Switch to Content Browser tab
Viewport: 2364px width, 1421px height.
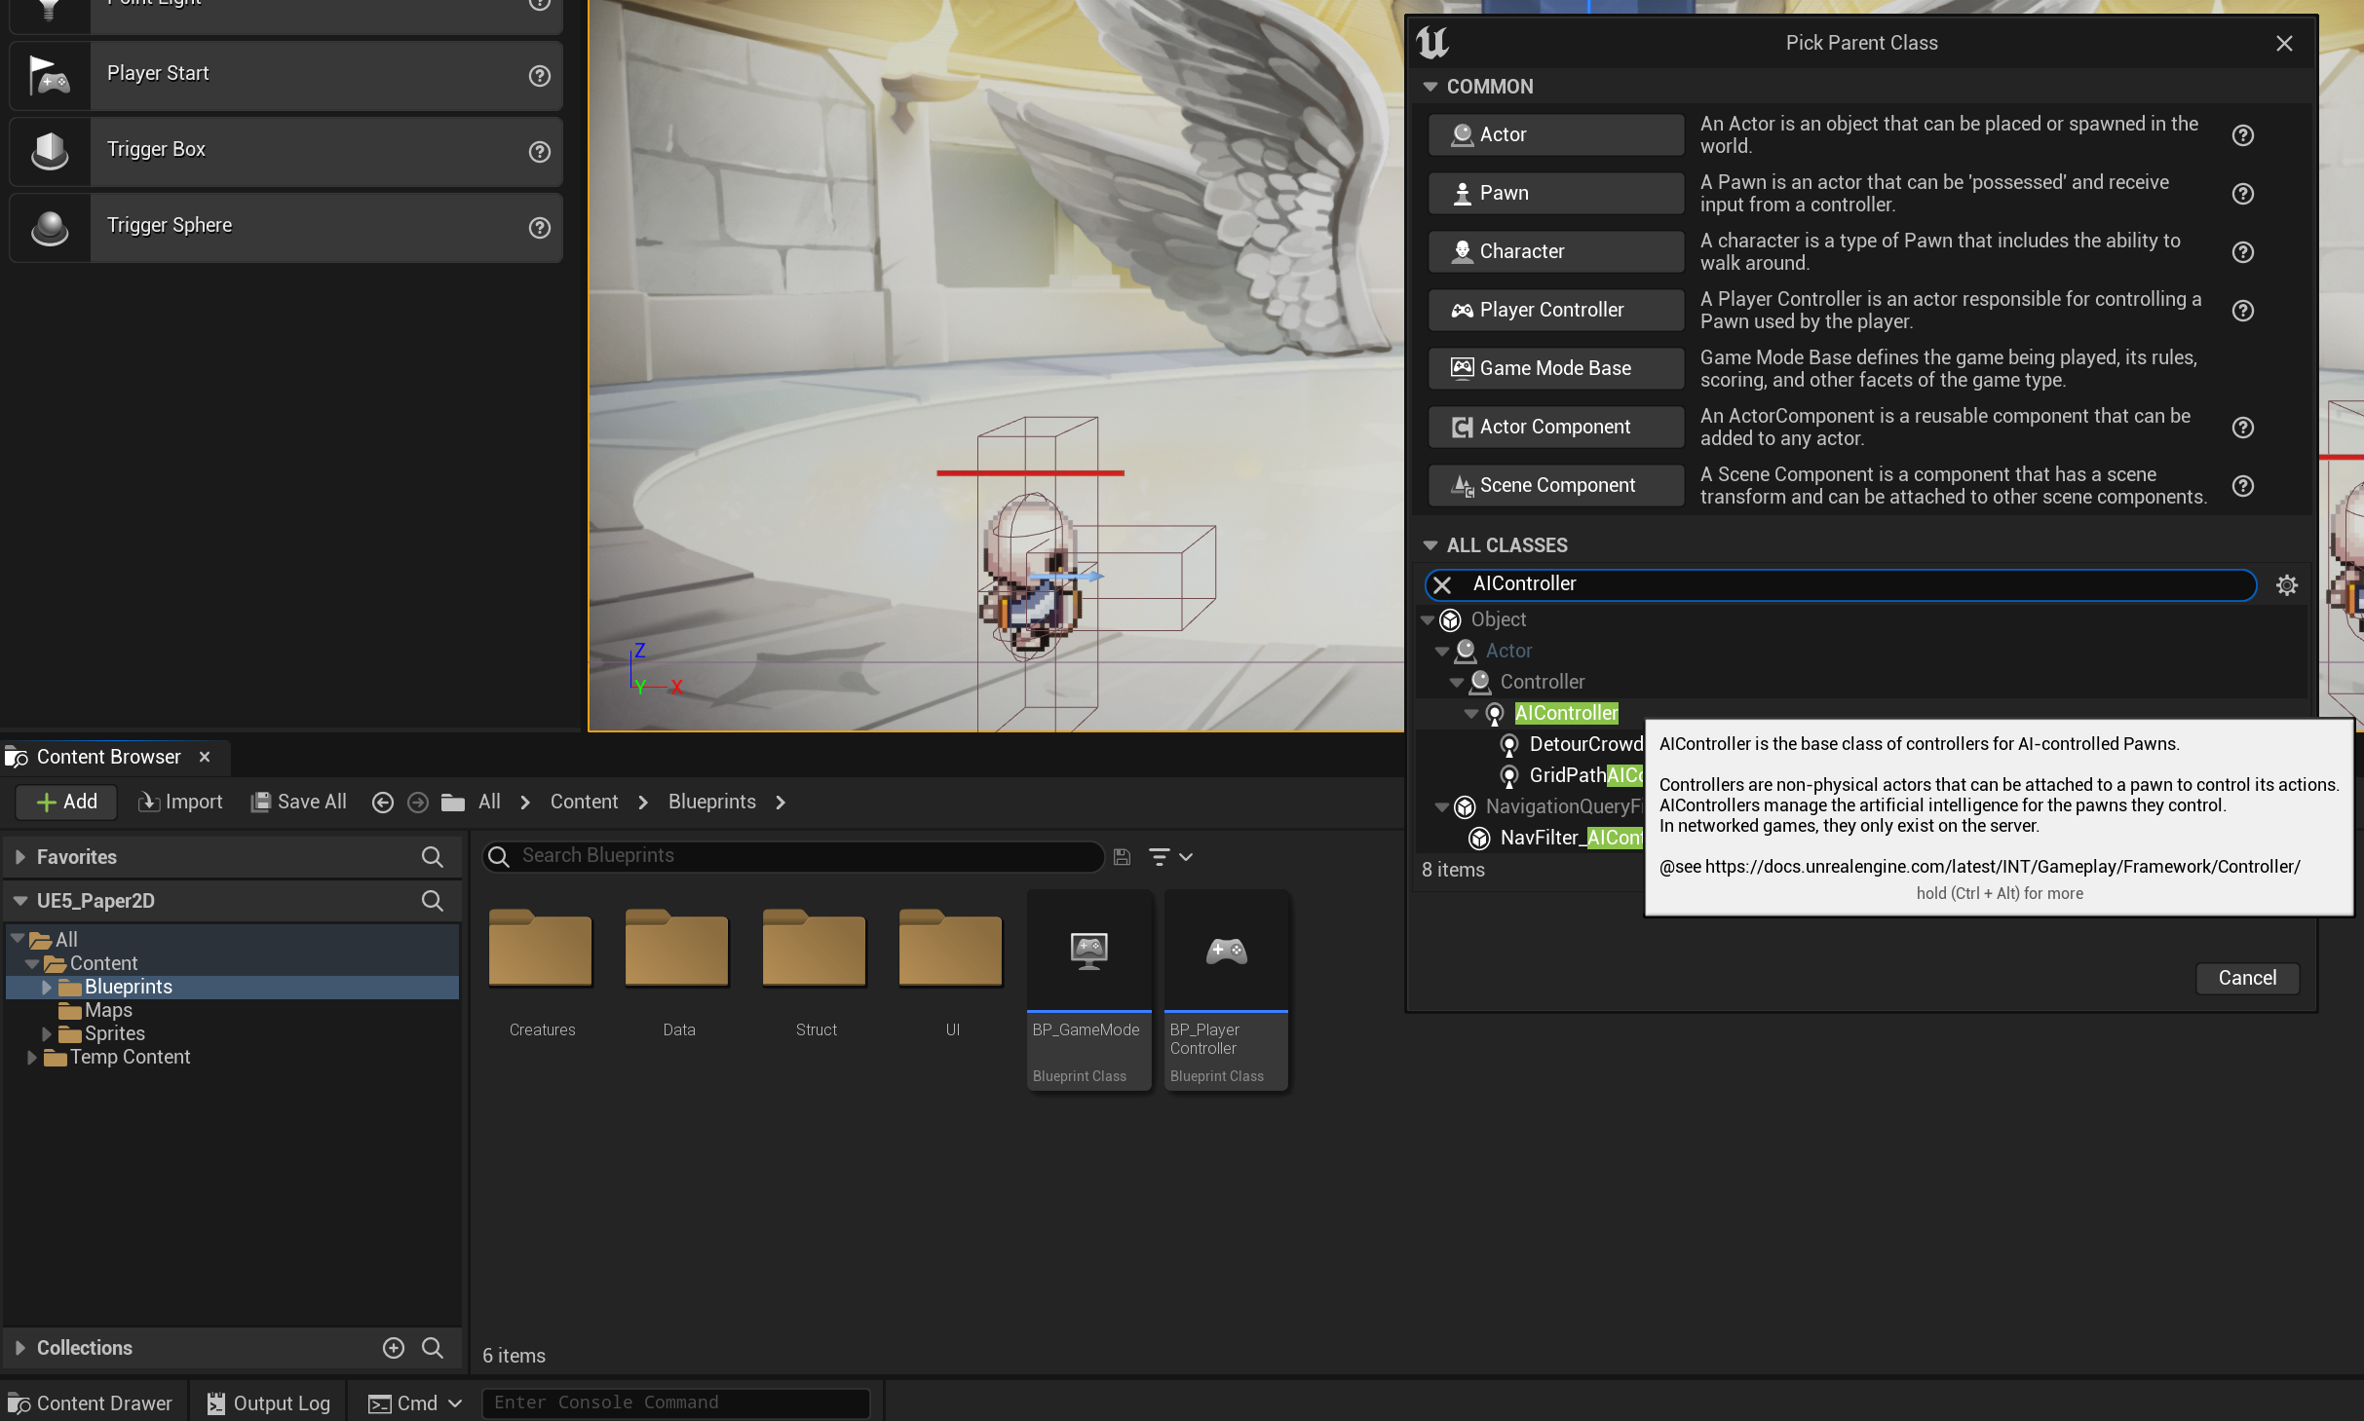point(107,758)
